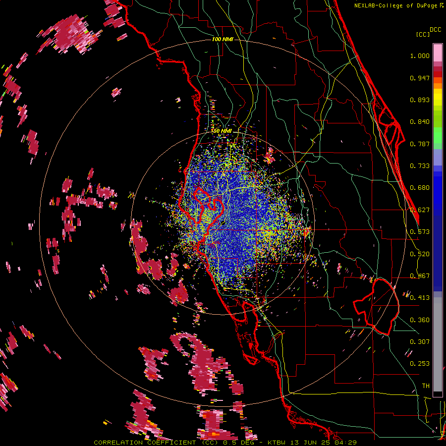This screenshot has height=446, width=446.
Task: Click the TH threshold label on the legend
Action: (426, 386)
